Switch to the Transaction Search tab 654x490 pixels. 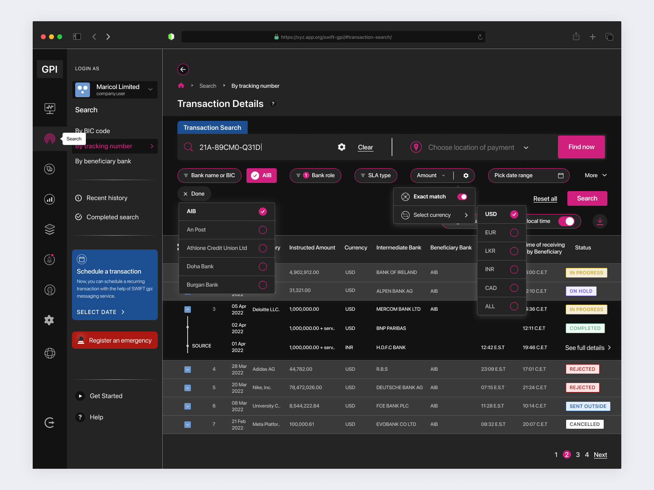pyautogui.click(x=213, y=127)
